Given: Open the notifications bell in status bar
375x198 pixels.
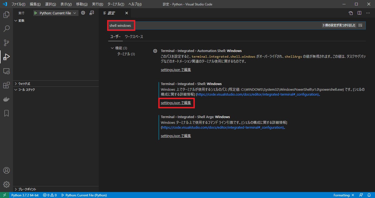Looking at the screenshot, I should [x=369, y=195].
